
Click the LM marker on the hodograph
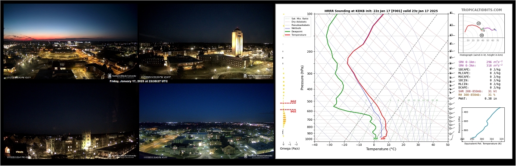click(478, 23)
